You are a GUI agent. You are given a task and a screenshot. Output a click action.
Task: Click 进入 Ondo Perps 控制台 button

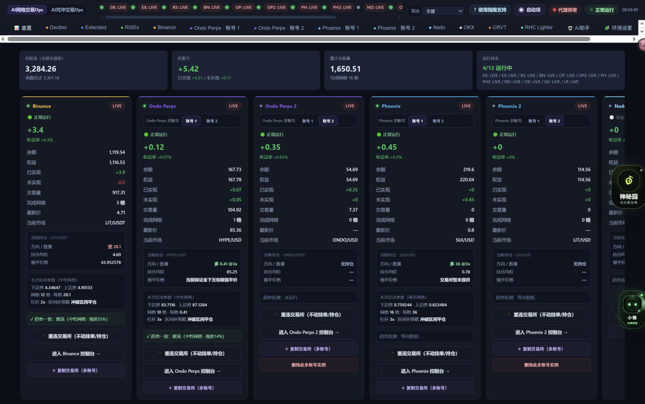pyautogui.click(x=192, y=371)
